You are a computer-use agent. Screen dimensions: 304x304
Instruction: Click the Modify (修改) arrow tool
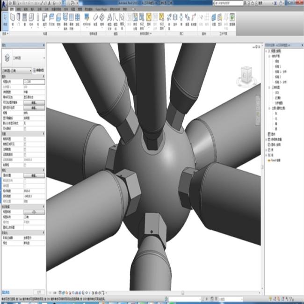pos(5,20)
